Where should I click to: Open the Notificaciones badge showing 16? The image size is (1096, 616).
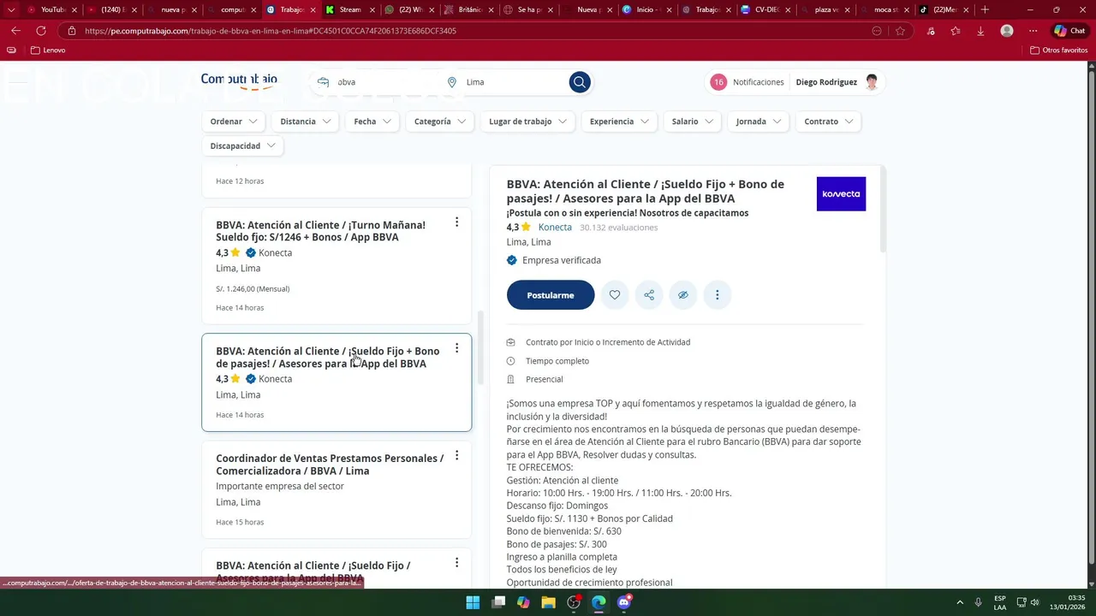pyautogui.click(x=718, y=82)
